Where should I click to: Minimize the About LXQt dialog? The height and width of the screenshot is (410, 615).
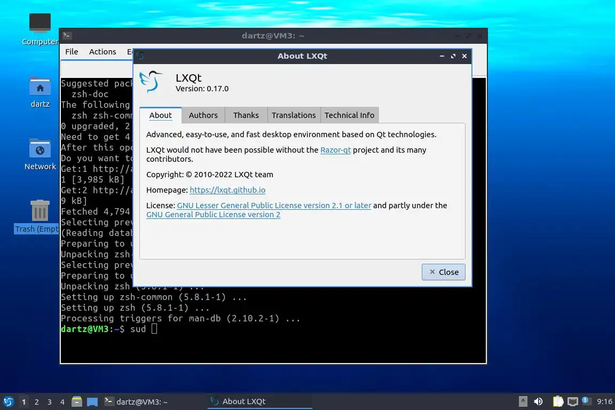coord(442,56)
